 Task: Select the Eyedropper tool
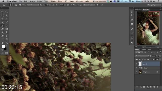[7, 19]
